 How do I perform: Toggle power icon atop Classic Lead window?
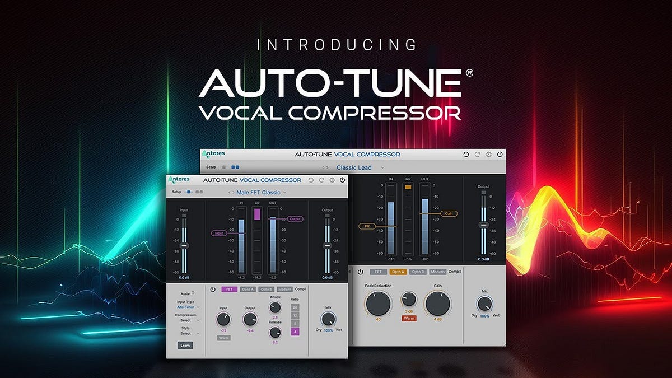tap(500, 155)
